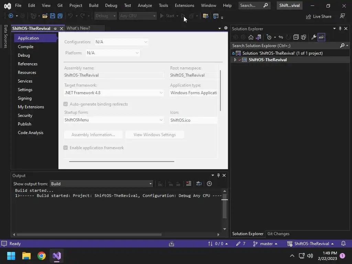The width and height of the screenshot is (352, 264).
Task: Click the window layout toolbar icon
Action: [216, 16]
